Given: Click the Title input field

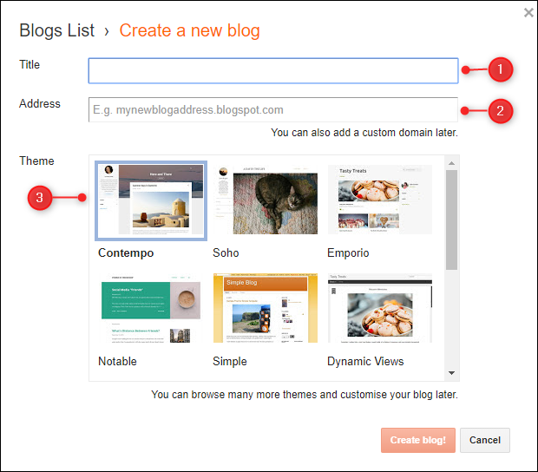Looking at the screenshot, I should [x=272, y=70].
